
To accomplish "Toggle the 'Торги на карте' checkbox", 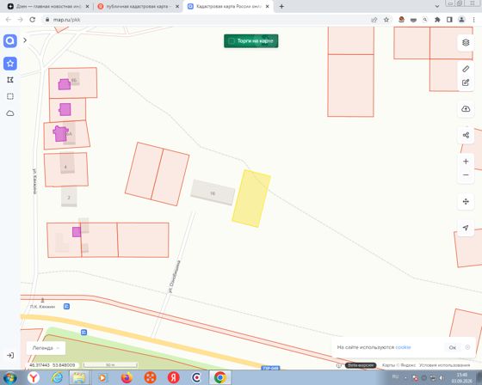I will [x=232, y=41].
